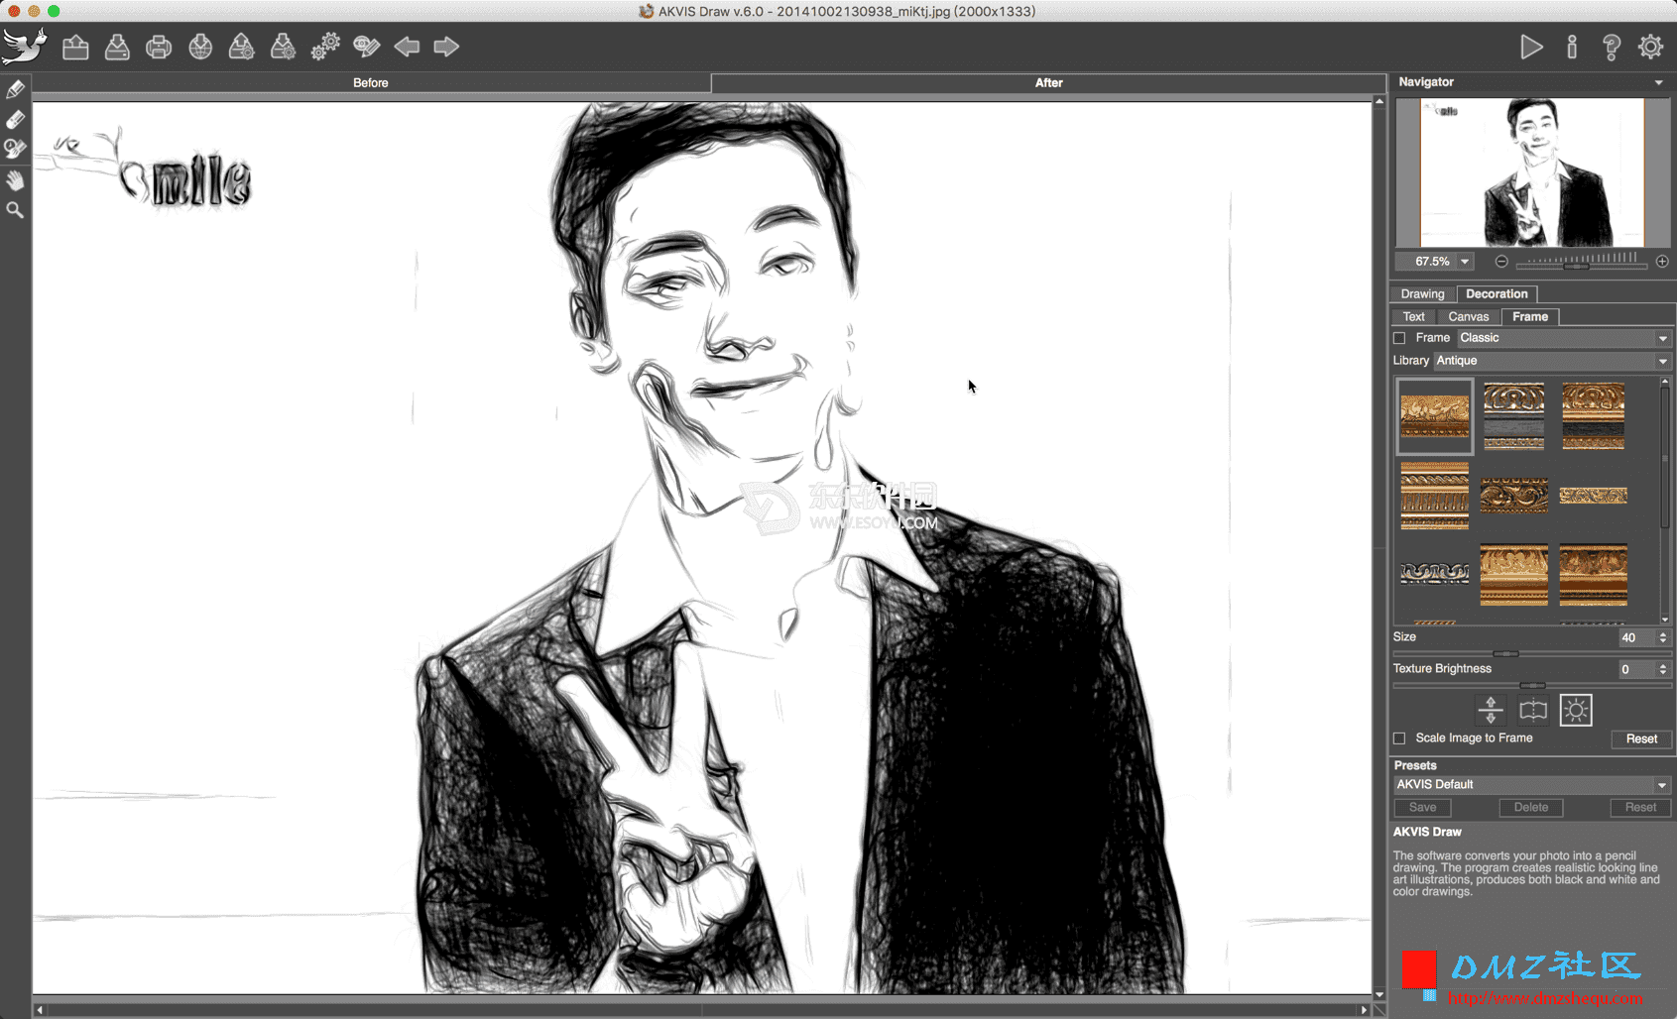Select the frame thumbnail with a grey band
The image size is (1677, 1019).
pyautogui.click(x=1513, y=416)
